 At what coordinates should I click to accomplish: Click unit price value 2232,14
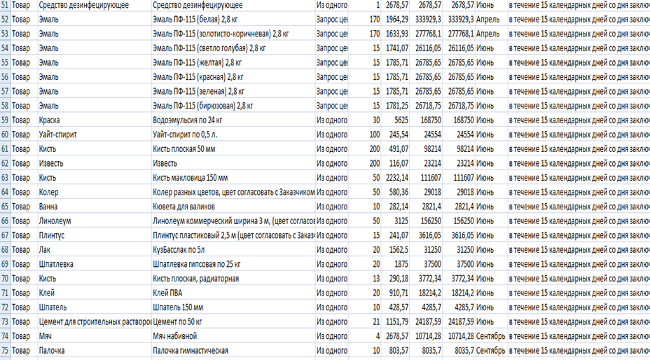coord(396,178)
